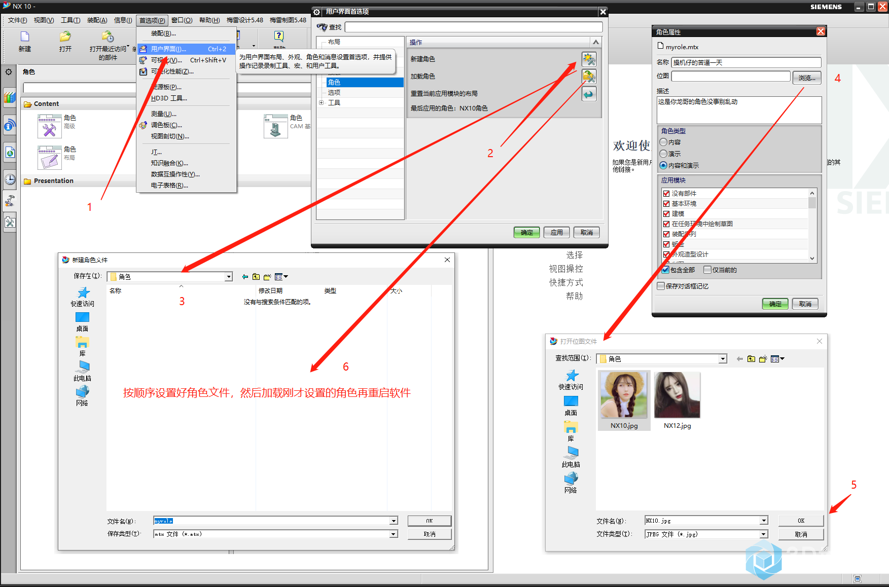Open the robot/process studio resource bar tab

tap(10, 201)
